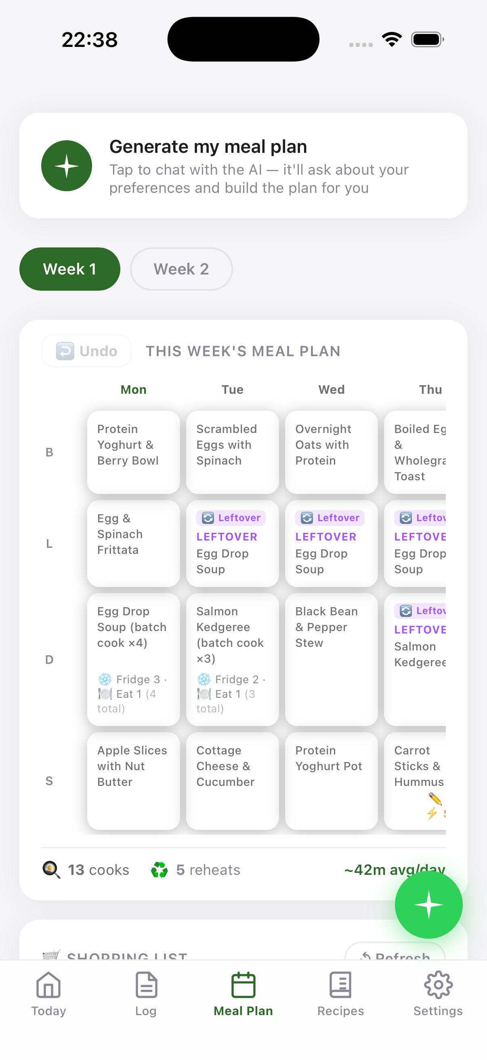Select the Week 1 toggle pill
The image size is (487, 1060).
point(69,269)
